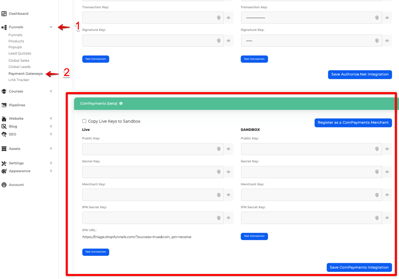The image size is (399, 279).
Task: Collapse the Funnels menu chevron
Action: 51,27
